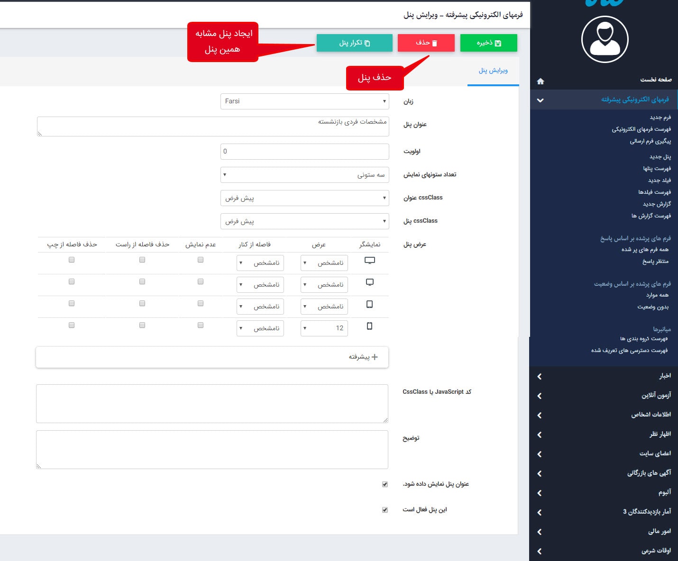Expand the اخبار sidebar menu chevron

click(x=540, y=377)
